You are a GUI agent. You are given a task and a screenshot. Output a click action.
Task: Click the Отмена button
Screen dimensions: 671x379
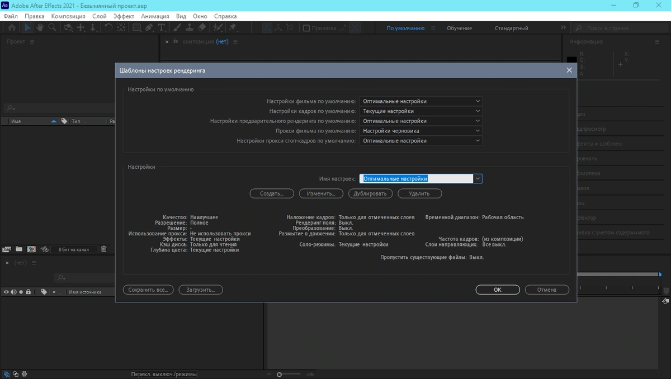pyautogui.click(x=547, y=290)
